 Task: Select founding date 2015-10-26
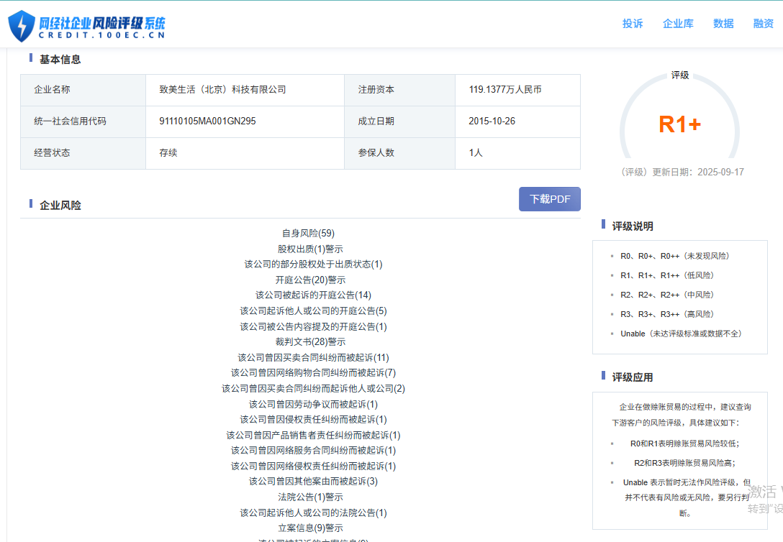492,121
